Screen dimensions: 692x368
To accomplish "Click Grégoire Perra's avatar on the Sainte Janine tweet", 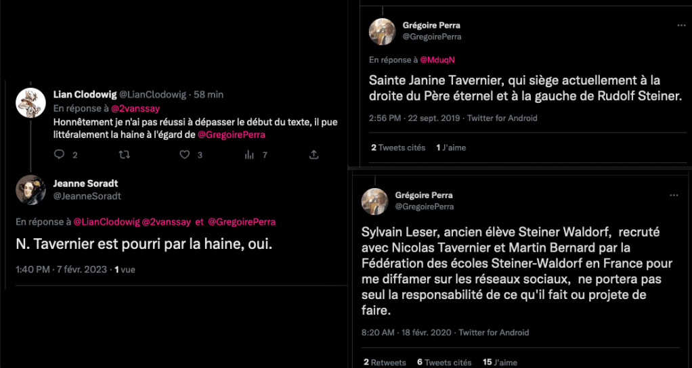I will pyautogui.click(x=382, y=31).
